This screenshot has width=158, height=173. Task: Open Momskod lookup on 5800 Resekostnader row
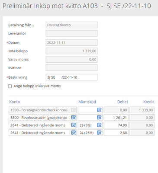click(99, 118)
